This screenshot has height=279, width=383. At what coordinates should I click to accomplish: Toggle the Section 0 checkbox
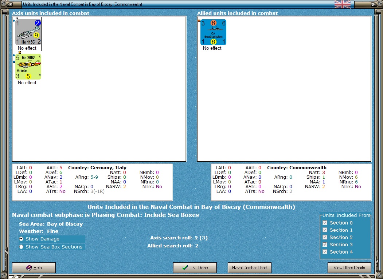[x=325, y=223]
